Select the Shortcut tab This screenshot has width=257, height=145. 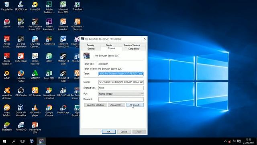(112, 48)
